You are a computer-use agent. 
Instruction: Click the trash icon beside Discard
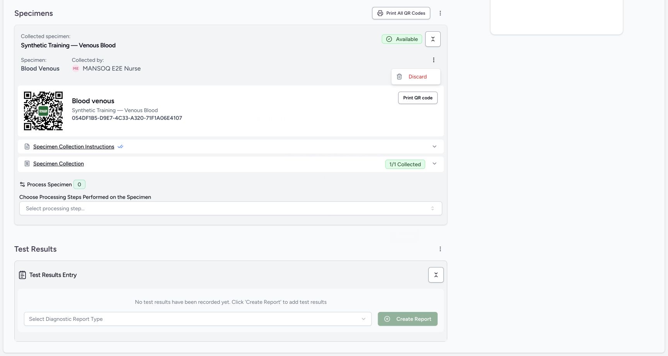(399, 77)
